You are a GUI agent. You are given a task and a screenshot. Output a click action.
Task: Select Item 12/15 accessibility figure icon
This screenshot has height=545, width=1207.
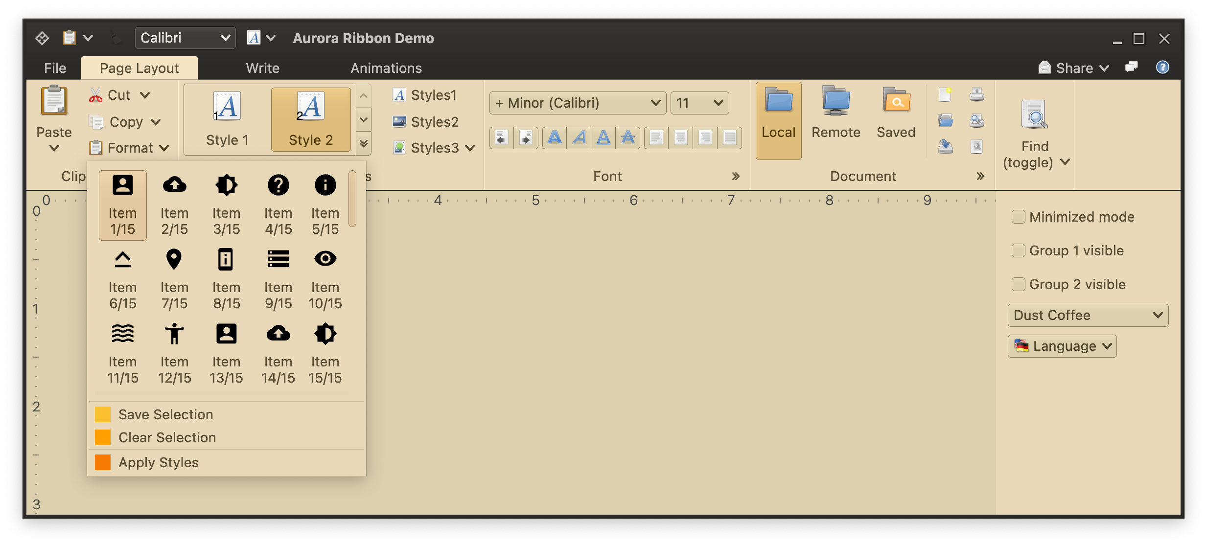(x=174, y=334)
